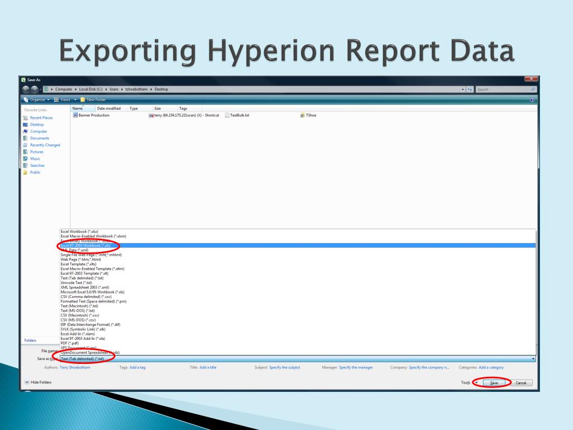The width and height of the screenshot is (573, 430).
Task: Sort by the Name column header
Action: 83,109
